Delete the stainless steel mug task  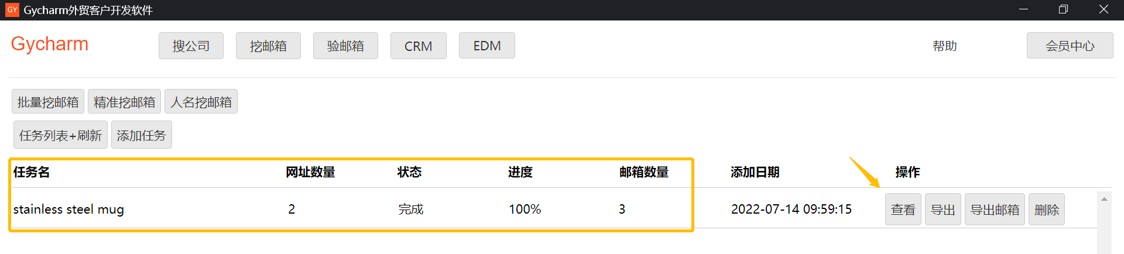pos(1046,210)
